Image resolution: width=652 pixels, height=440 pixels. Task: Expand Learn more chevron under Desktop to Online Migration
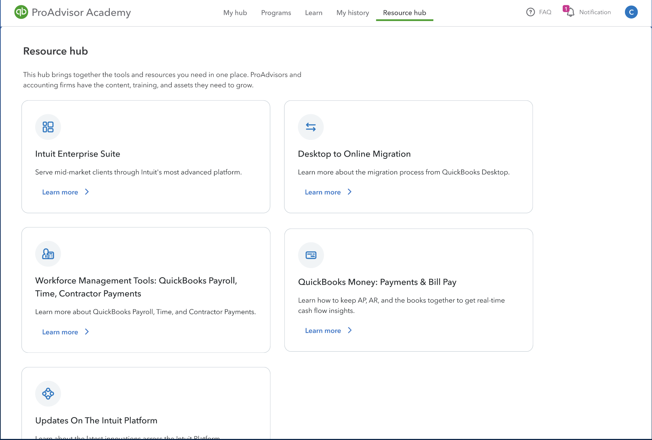pos(350,192)
